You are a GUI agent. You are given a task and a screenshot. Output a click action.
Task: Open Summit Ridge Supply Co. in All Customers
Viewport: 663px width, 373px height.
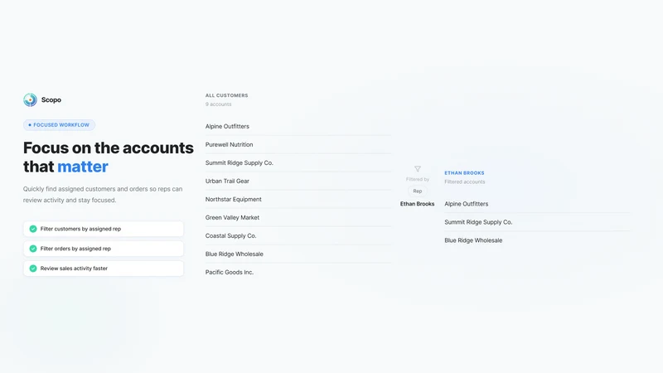(x=298, y=162)
